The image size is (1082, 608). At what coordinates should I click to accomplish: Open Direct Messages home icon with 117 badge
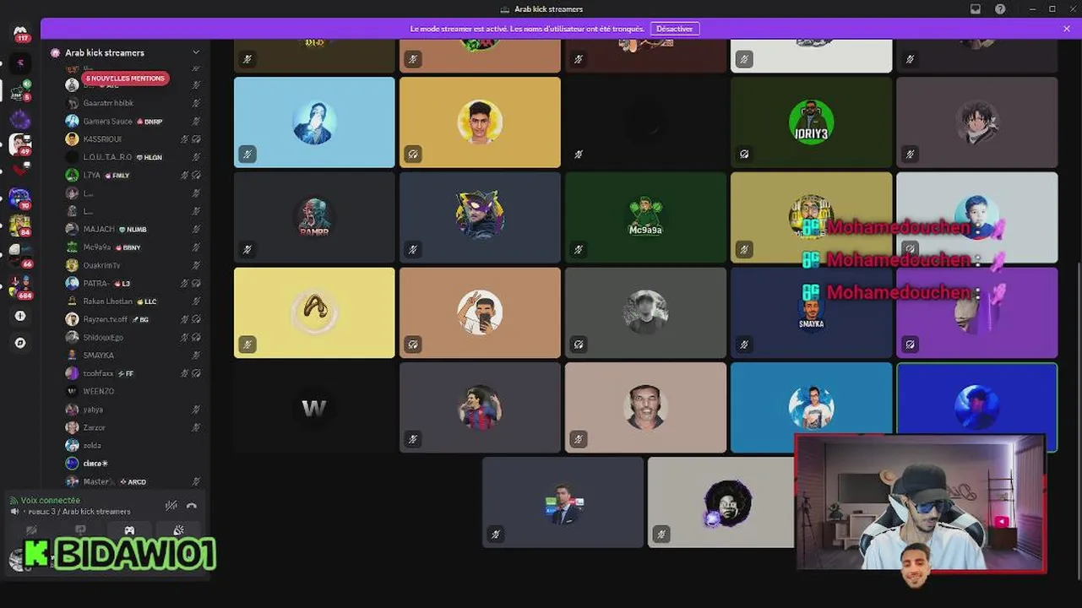[20, 33]
